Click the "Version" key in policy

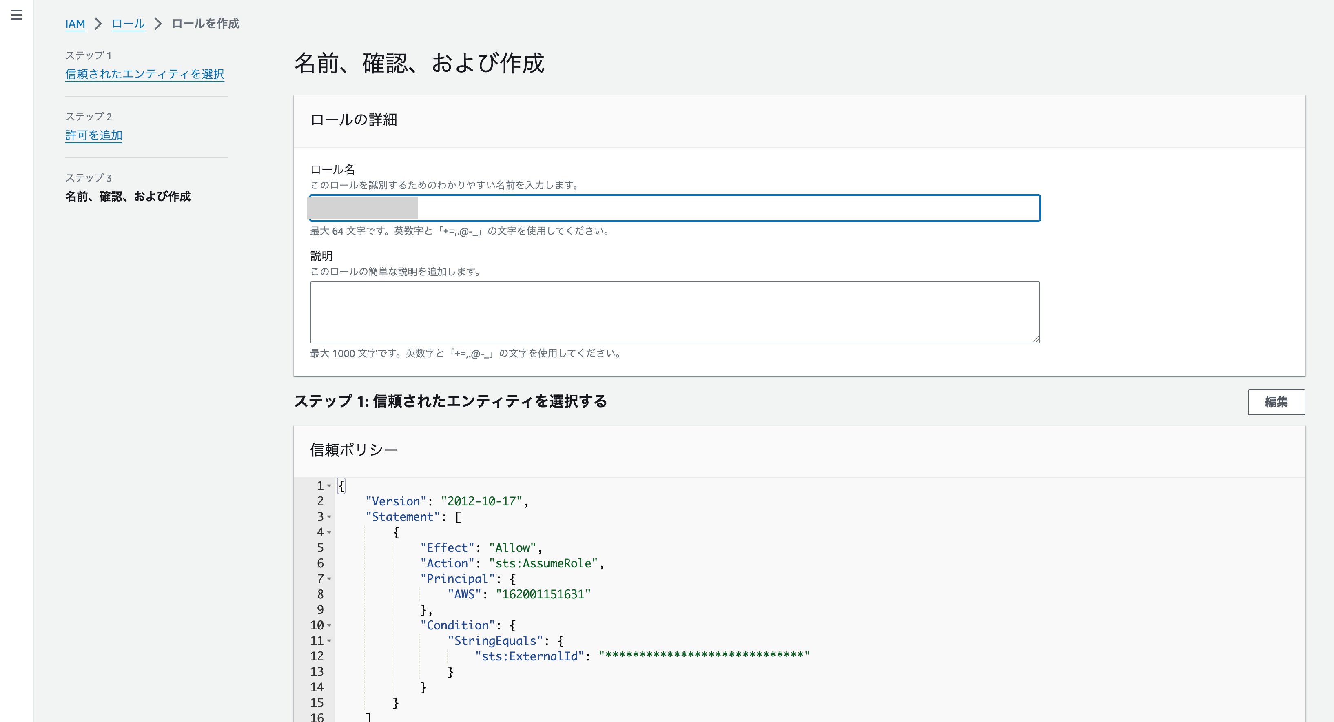(396, 501)
